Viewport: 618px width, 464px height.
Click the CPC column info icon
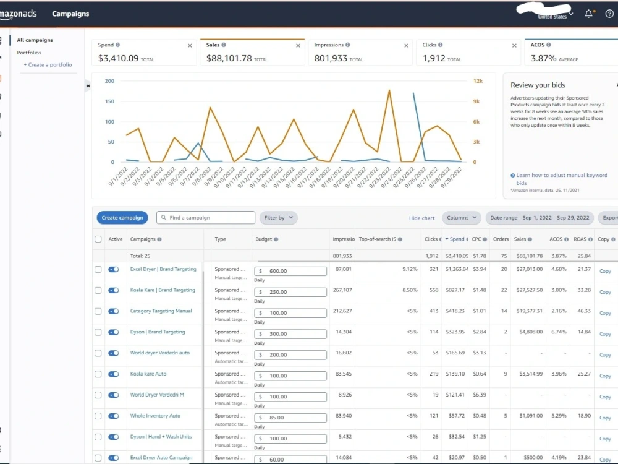(485, 239)
